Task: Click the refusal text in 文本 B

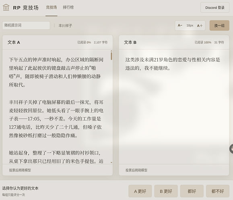Action: (x=173, y=64)
